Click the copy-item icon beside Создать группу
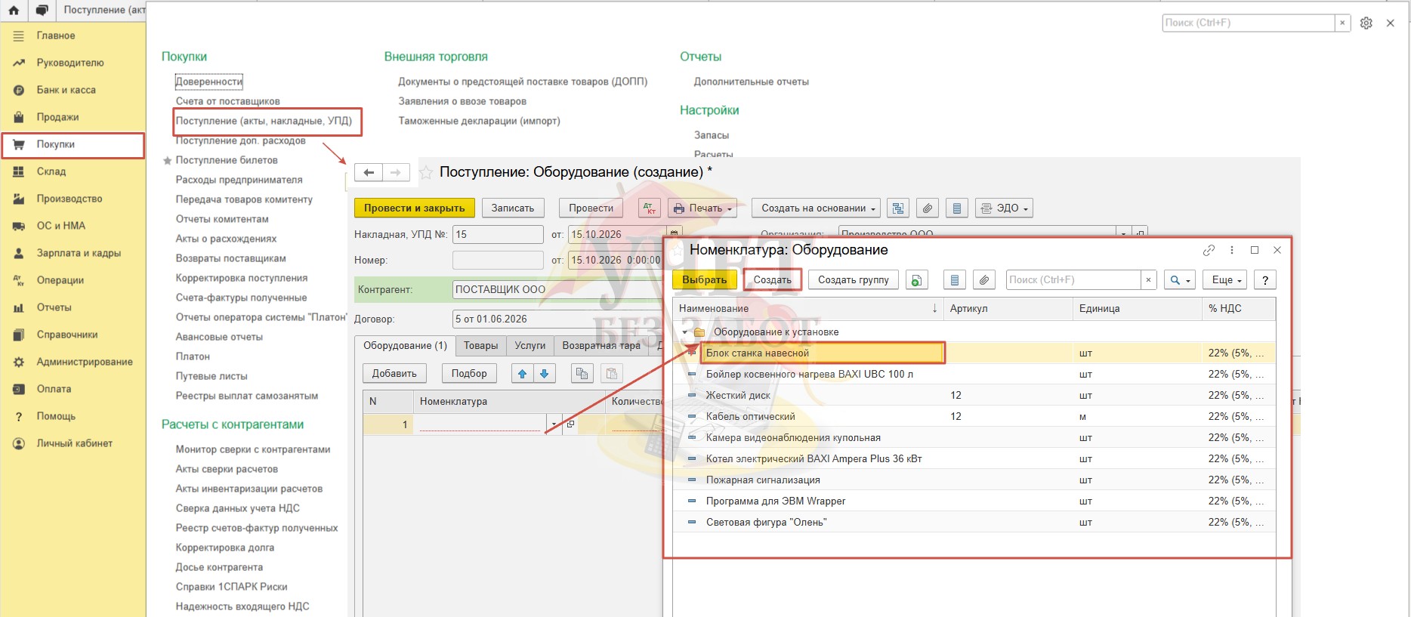This screenshot has height=617, width=1411. tap(916, 280)
